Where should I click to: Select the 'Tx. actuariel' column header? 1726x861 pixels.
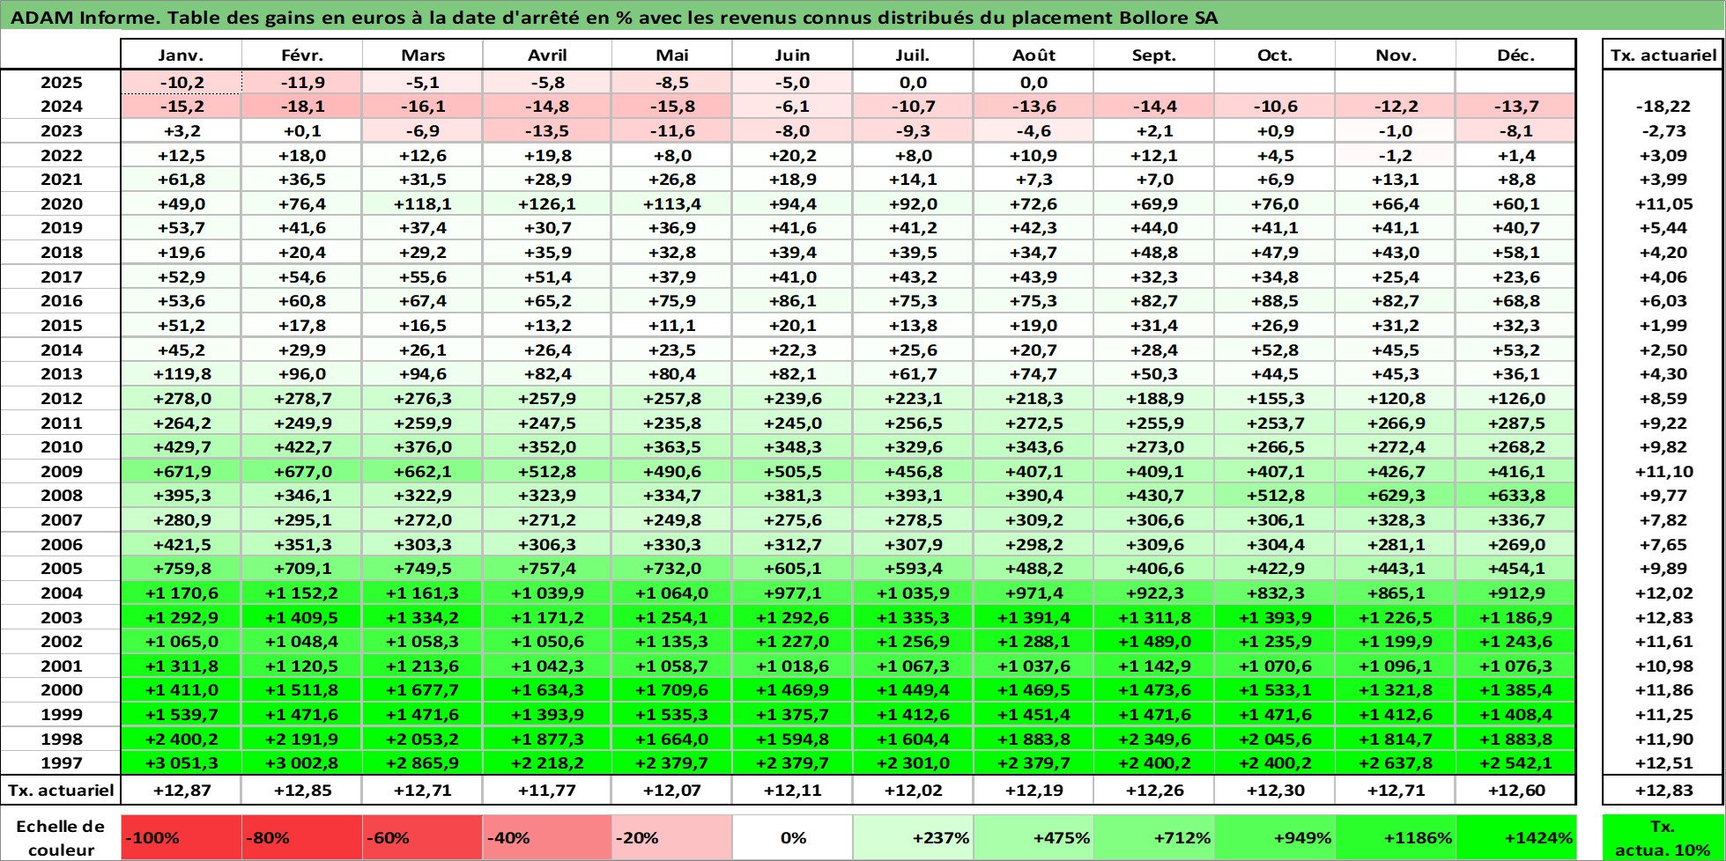click(1663, 55)
